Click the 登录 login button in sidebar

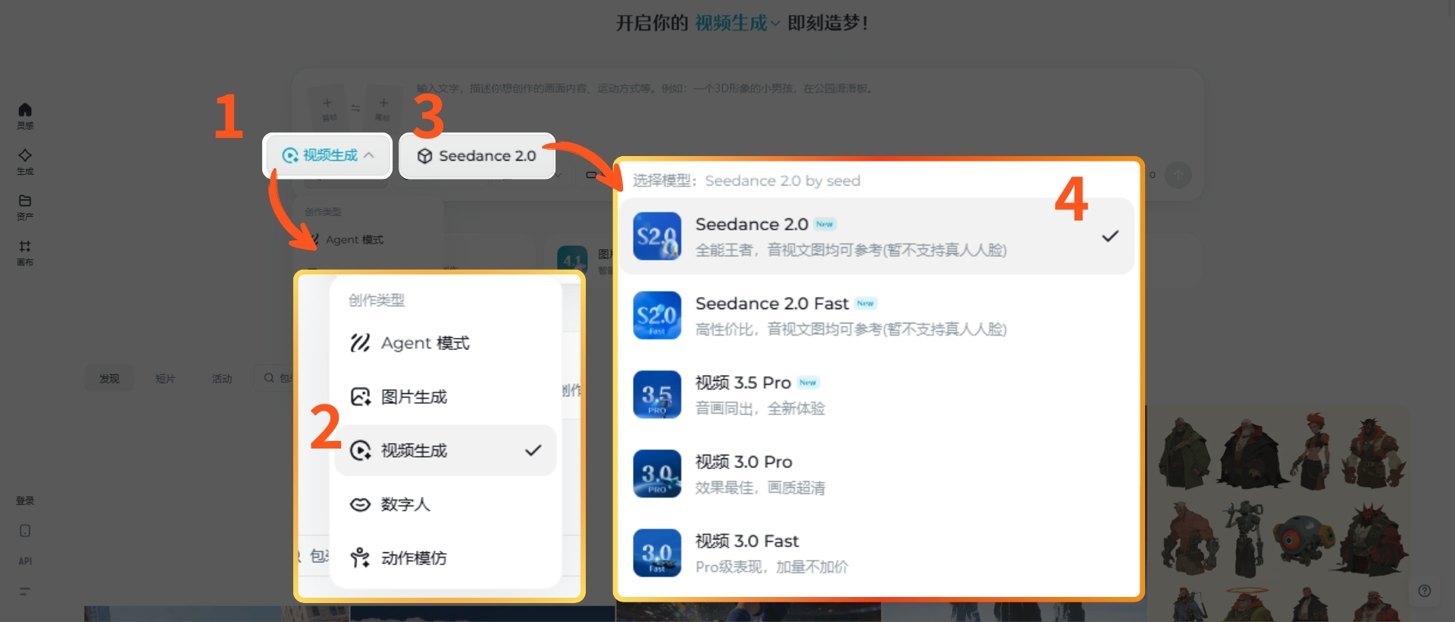[25, 501]
